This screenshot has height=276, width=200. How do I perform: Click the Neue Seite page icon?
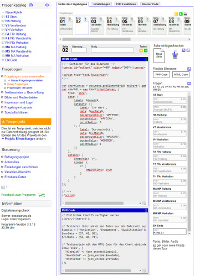point(159,55)
